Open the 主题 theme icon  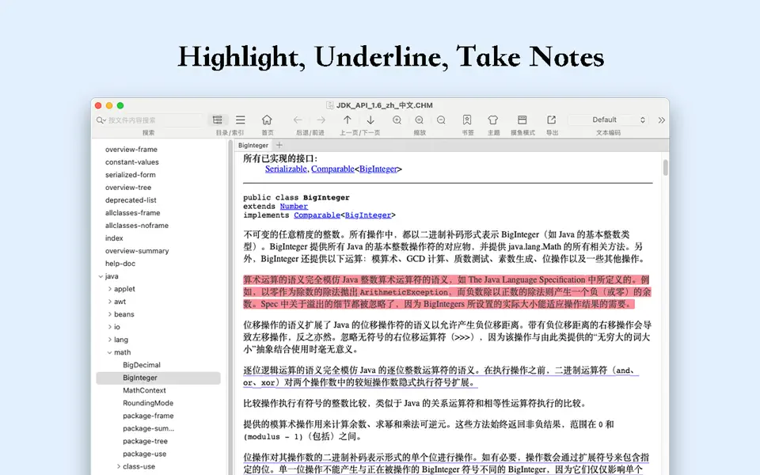tap(492, 119)
